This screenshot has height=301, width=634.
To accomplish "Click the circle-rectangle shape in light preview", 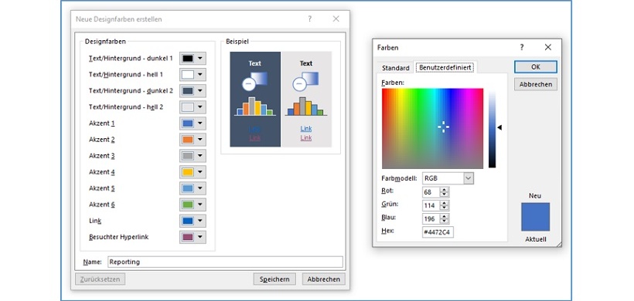I will [305, 81].
